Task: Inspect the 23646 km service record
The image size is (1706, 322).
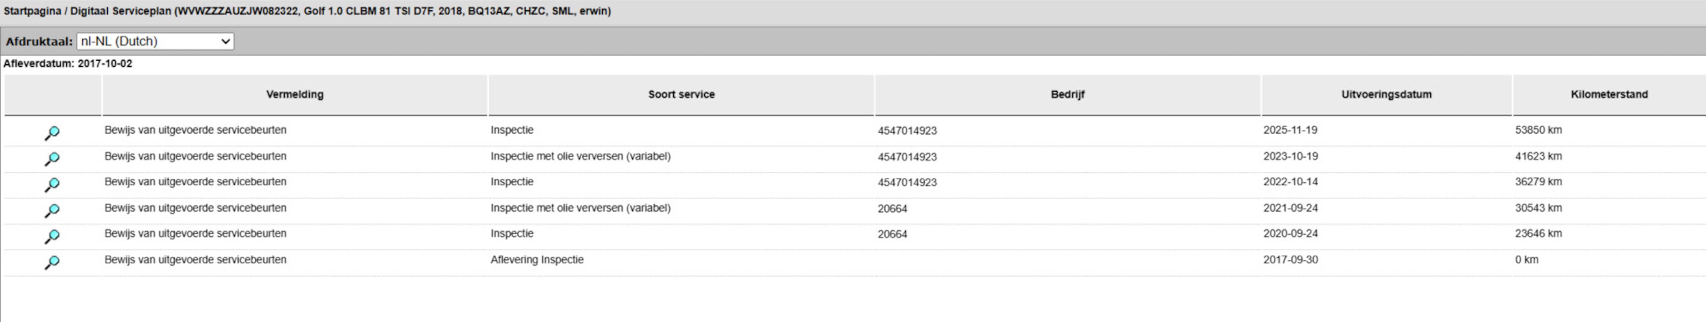Action: pos(52,236)
